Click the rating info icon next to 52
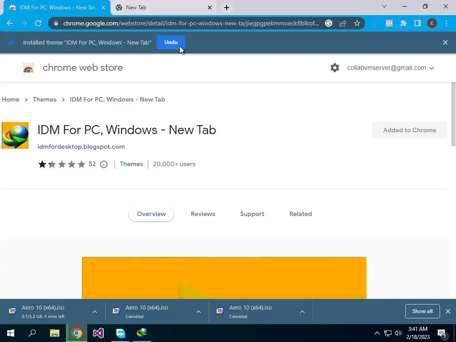The height and width of the screenshot is (342, 456). click(x=103, y=164)
